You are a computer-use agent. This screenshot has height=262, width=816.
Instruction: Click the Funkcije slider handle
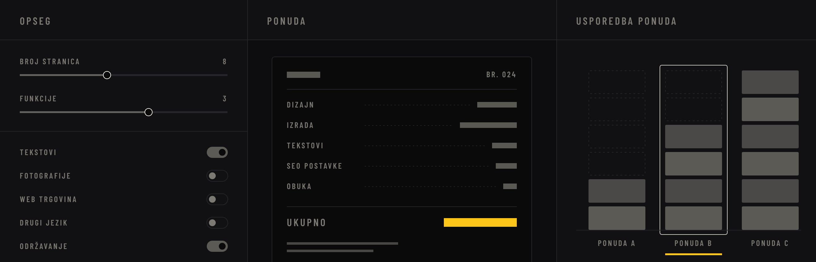[x=149, y=112]
